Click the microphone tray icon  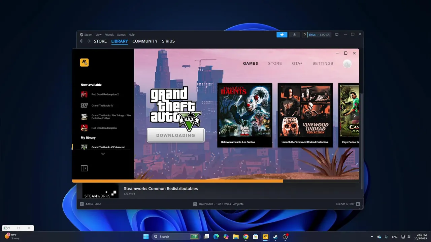[x=386, y=237]
